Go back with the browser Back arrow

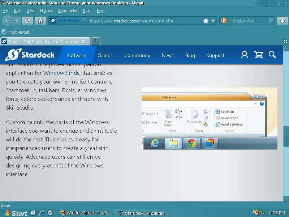pyautogui.click(x=7, y=21)
